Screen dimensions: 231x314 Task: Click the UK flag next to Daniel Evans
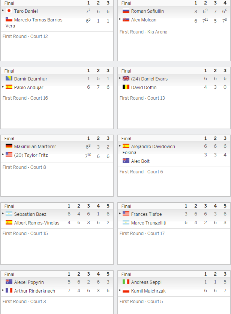click(x=126, y=78)
